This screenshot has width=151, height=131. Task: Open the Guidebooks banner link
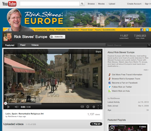pyautogui.click(x=109, y=30)
